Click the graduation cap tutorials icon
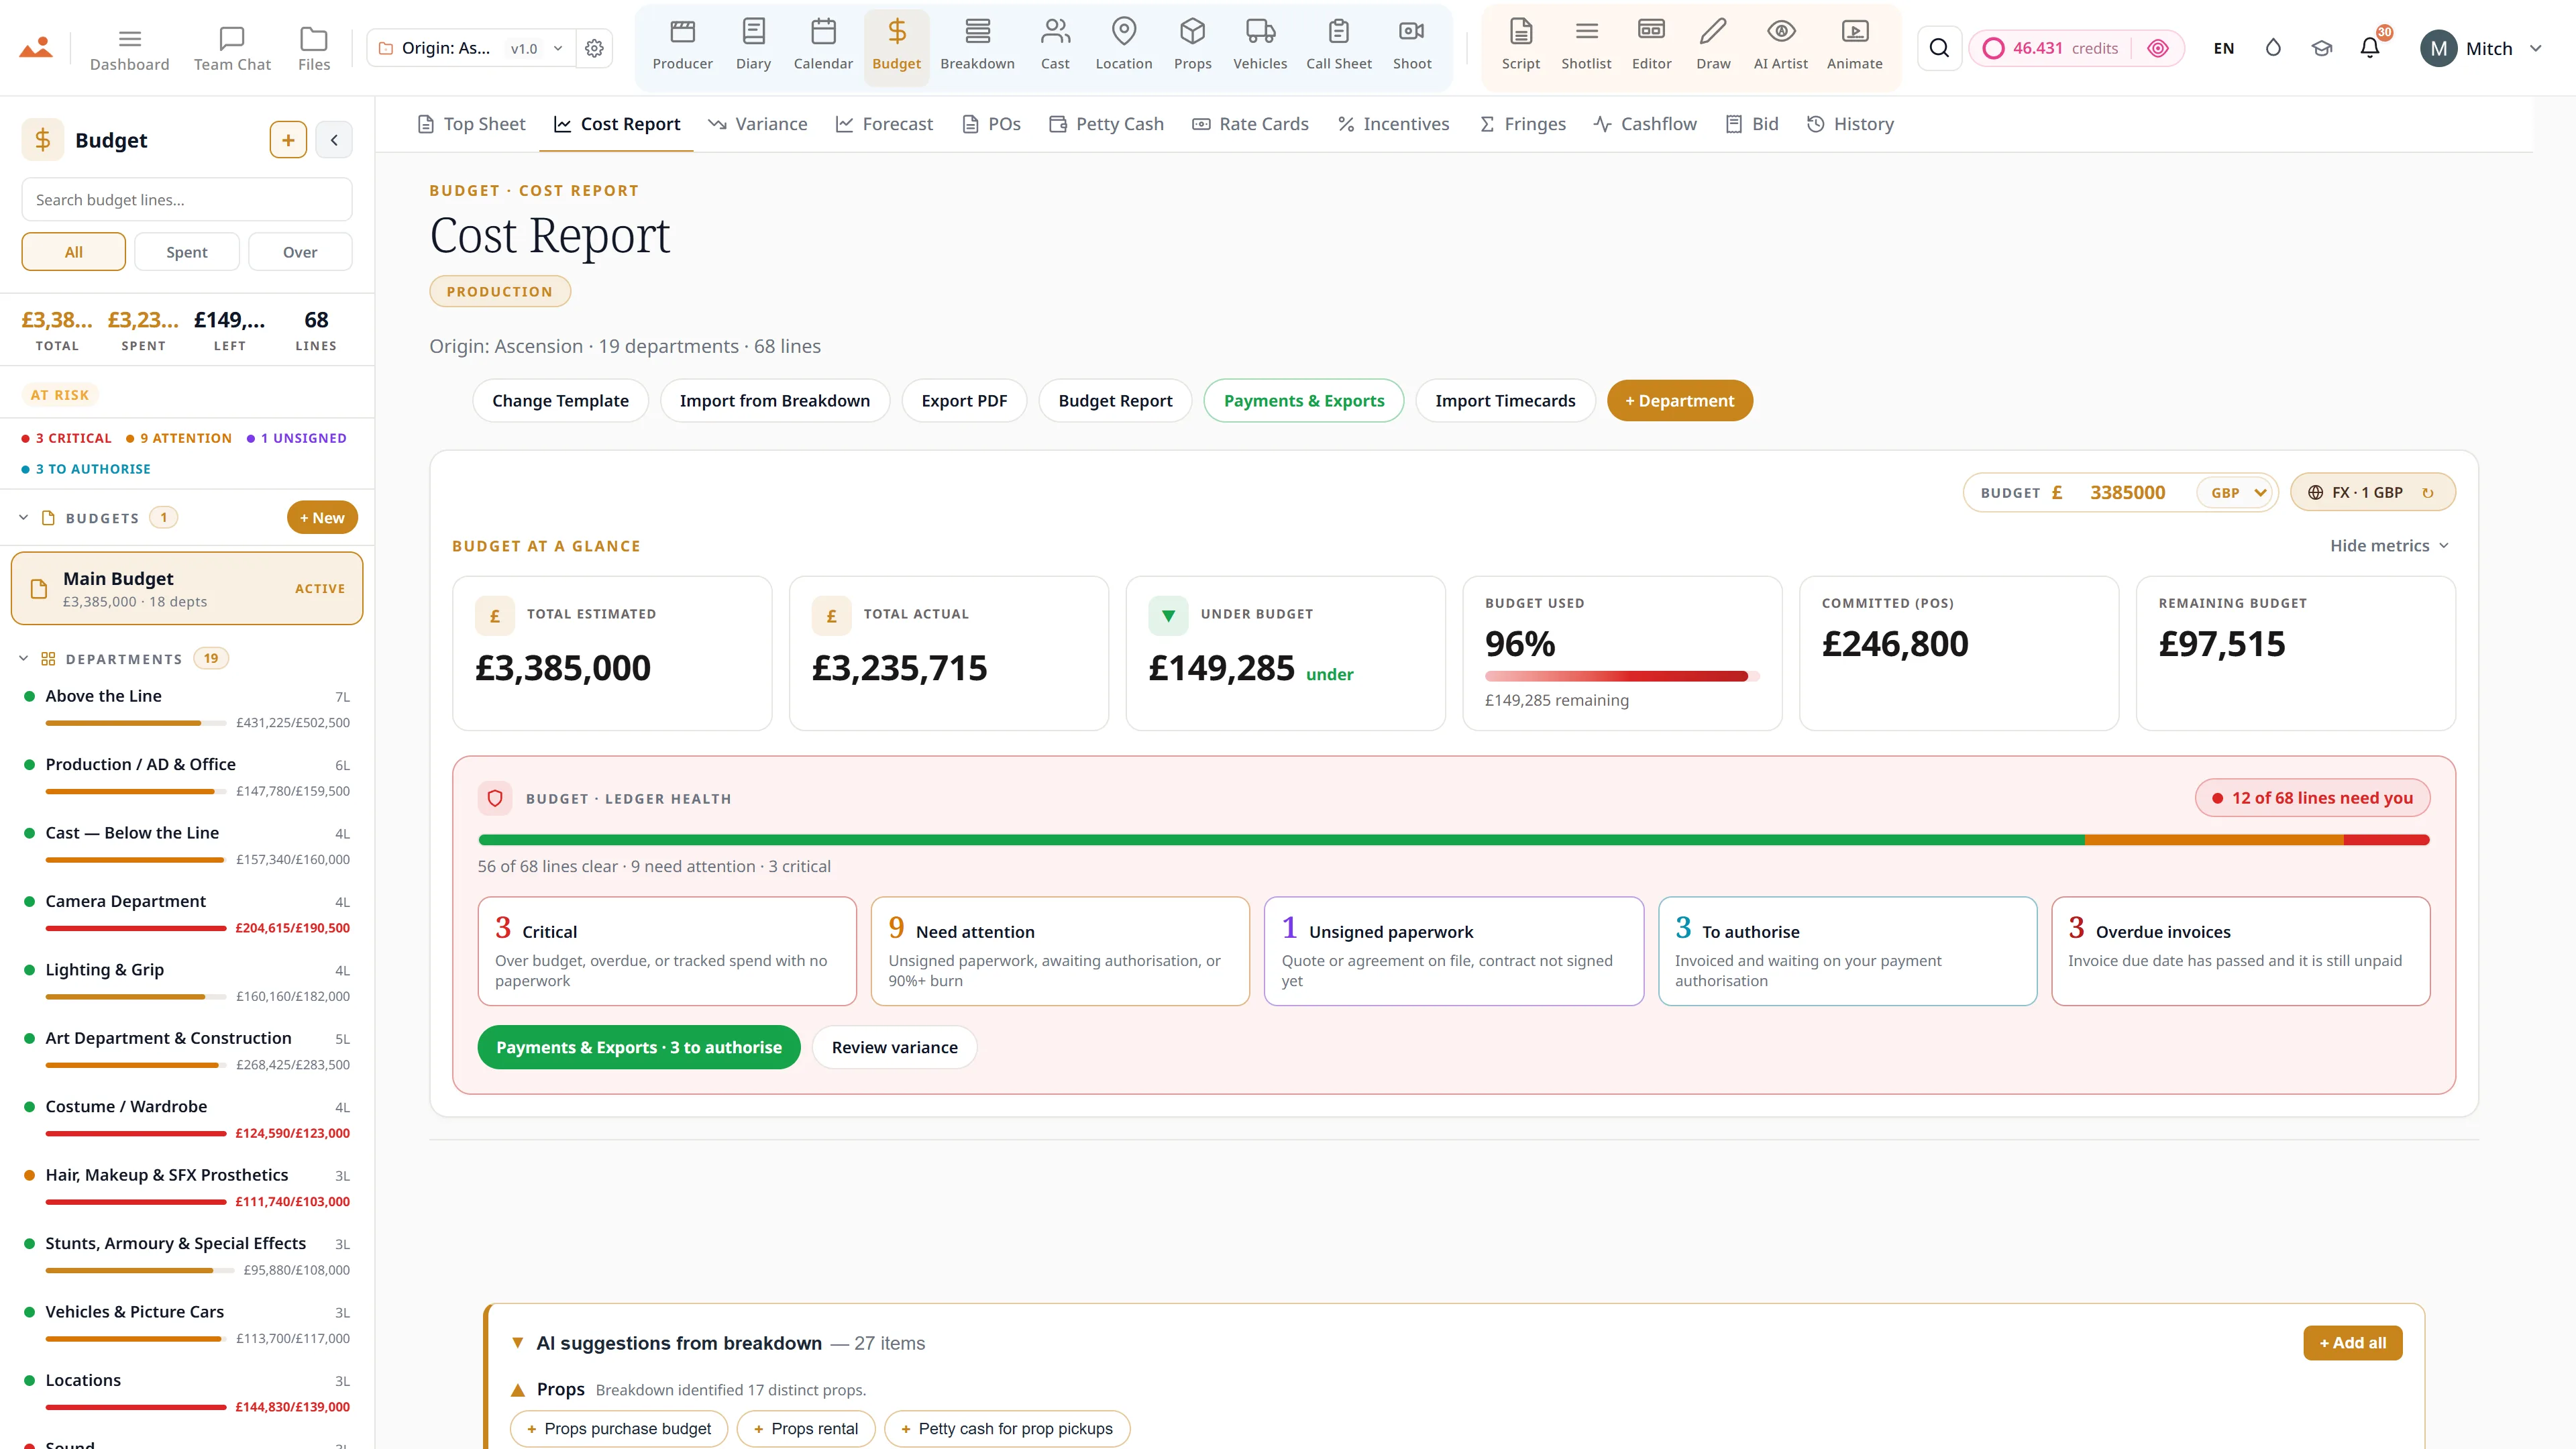Viewport: 2576px width, 1449px height. (x=2321, y=48)
